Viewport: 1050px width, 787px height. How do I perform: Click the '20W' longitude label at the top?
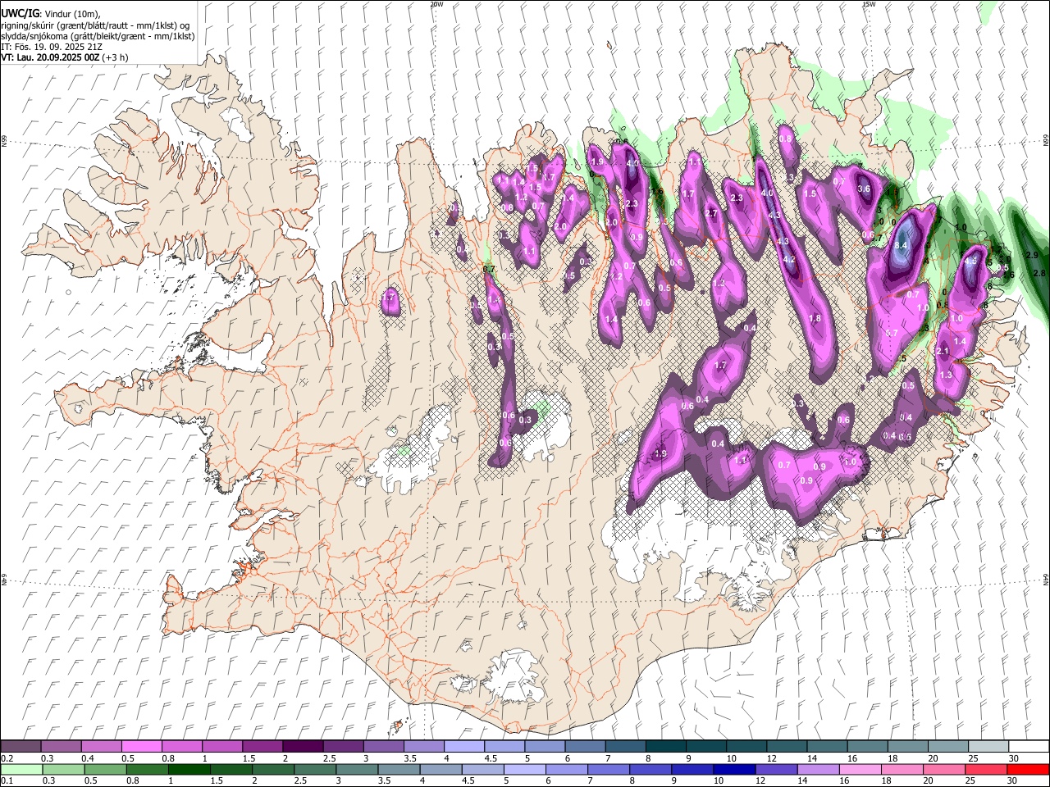[436, 4]
